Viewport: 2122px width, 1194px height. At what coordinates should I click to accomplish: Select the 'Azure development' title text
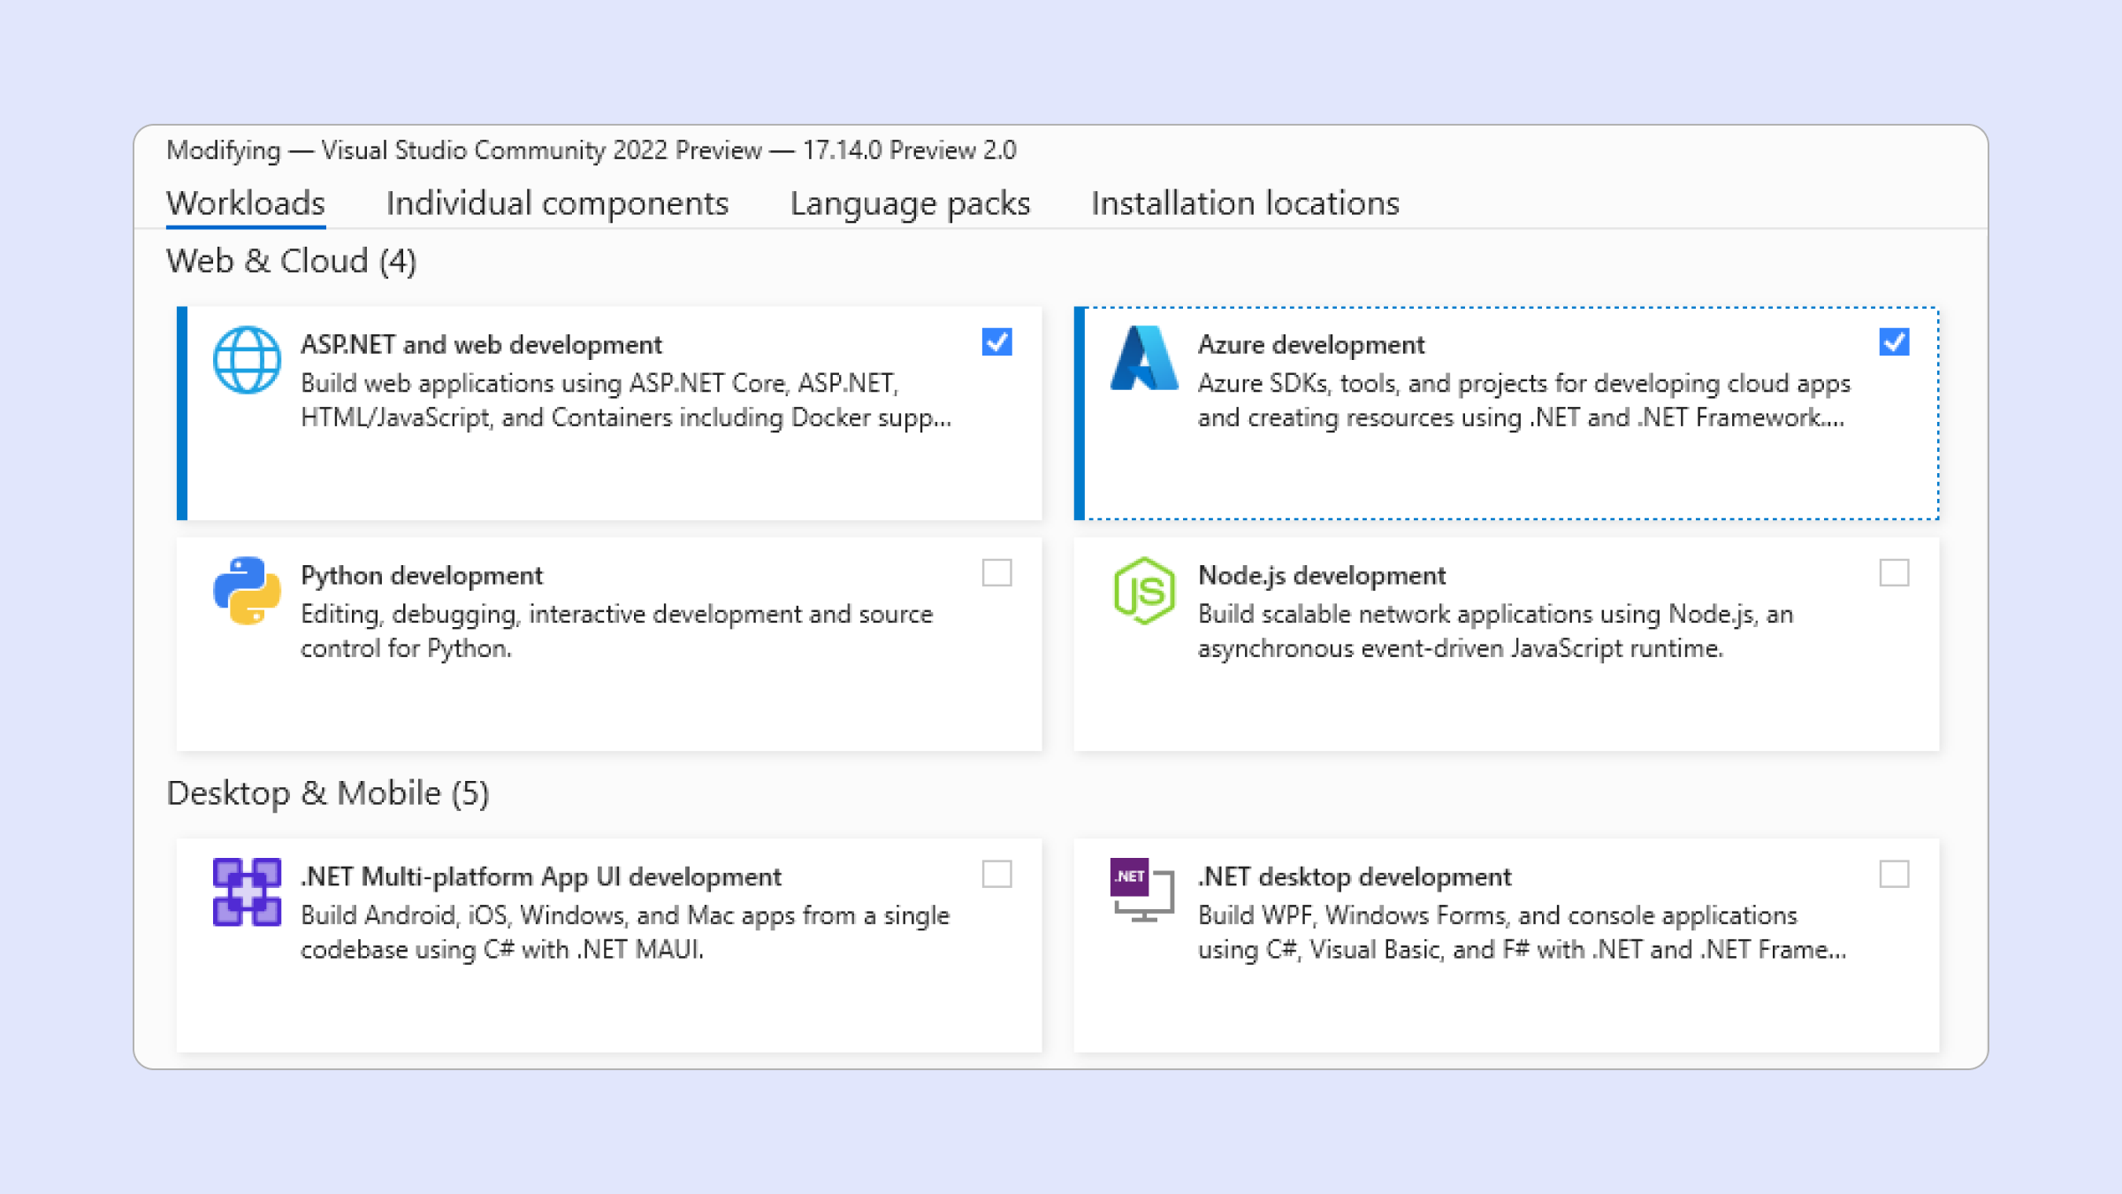tap(1311, 344)
